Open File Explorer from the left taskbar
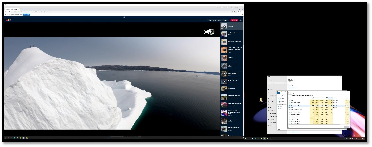 pyautogui.click(x=27, y=138)
